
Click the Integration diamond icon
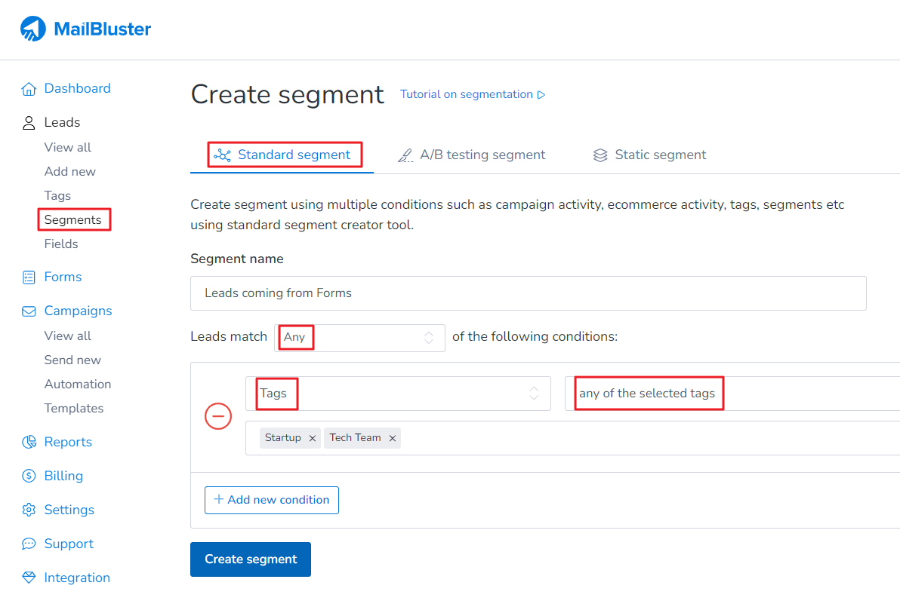point(29,578)
